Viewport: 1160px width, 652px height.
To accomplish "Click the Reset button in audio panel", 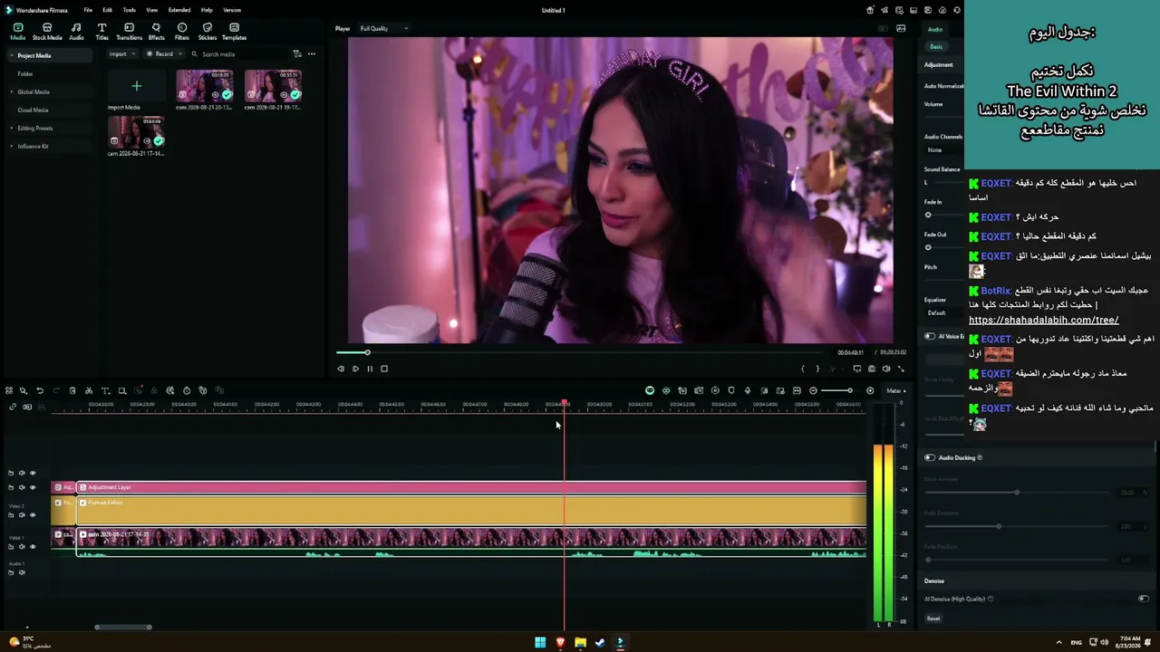I will [933, 618].
